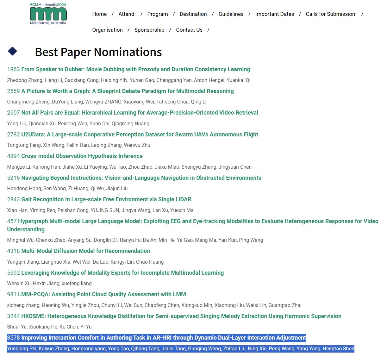Open the Organisation menu item
The image size is (381, 357).
tap(107, 30)
